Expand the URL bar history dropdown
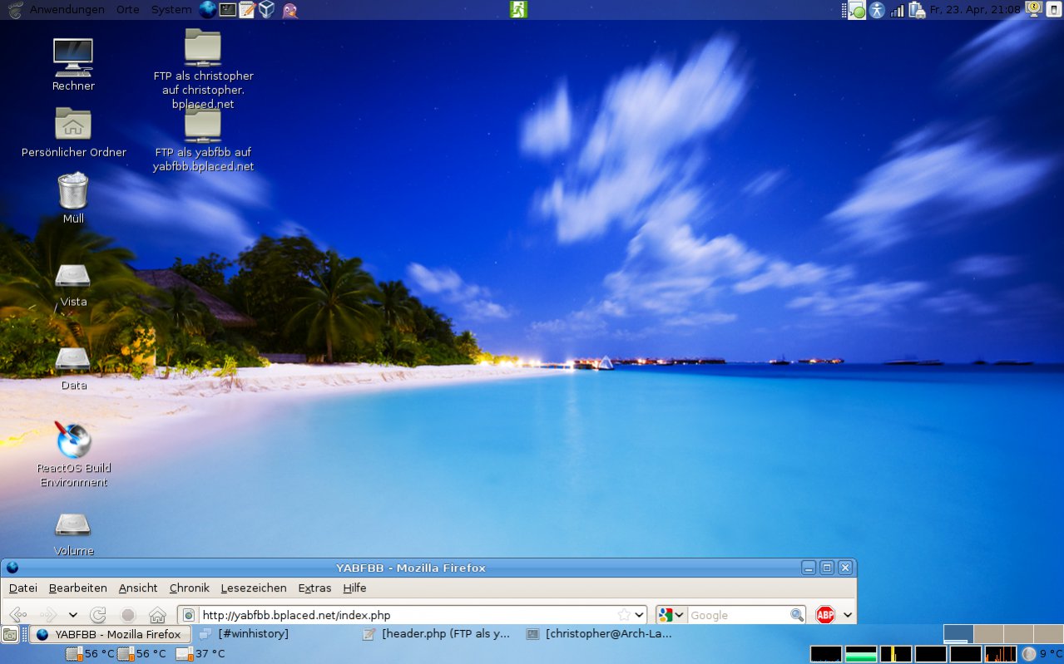Viewport: 1064px width, 664px height. (x=639, y=615)
